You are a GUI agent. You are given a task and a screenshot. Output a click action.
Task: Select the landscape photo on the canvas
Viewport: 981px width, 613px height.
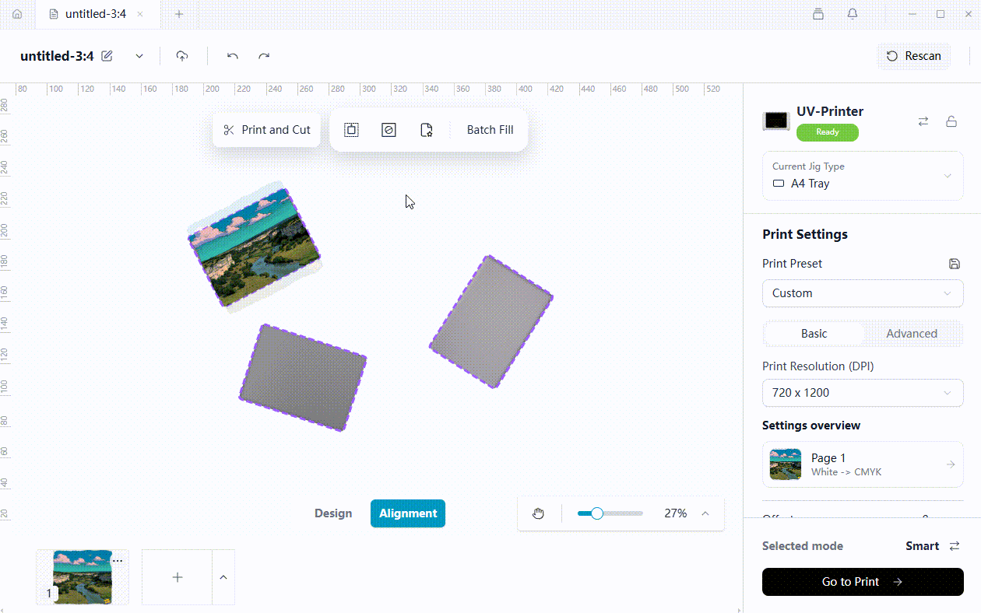(x=254, y=247)
